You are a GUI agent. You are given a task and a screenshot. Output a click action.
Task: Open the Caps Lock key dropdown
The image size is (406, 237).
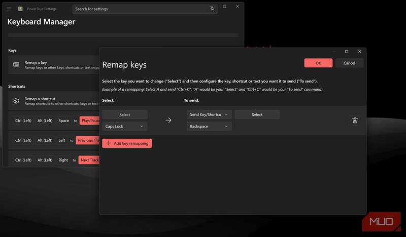pyautogui.click(x=125, y=126)
